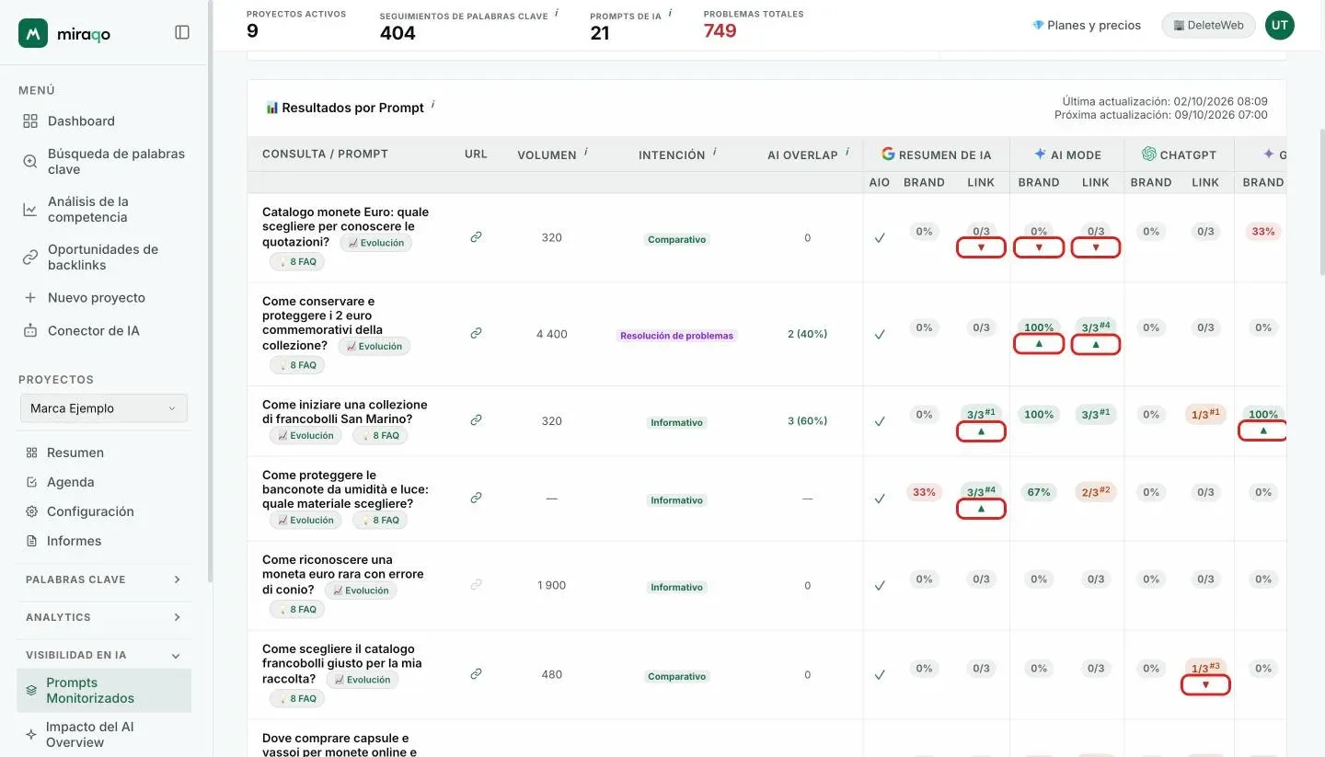1325x757 pixels.
Task: Click the info icon beside Seguimientos de palabras clave
Action: click(557, 13)
